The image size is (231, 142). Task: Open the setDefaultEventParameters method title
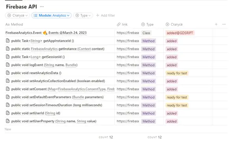[58, 97]
